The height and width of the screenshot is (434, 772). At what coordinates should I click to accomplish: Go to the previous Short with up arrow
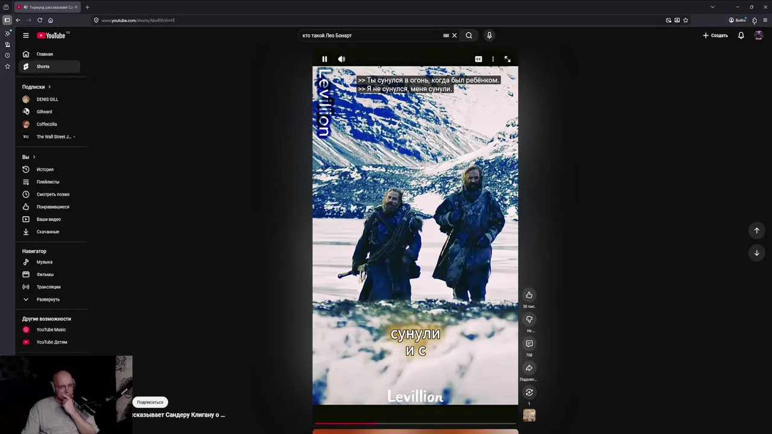click(x=756, y=230)
